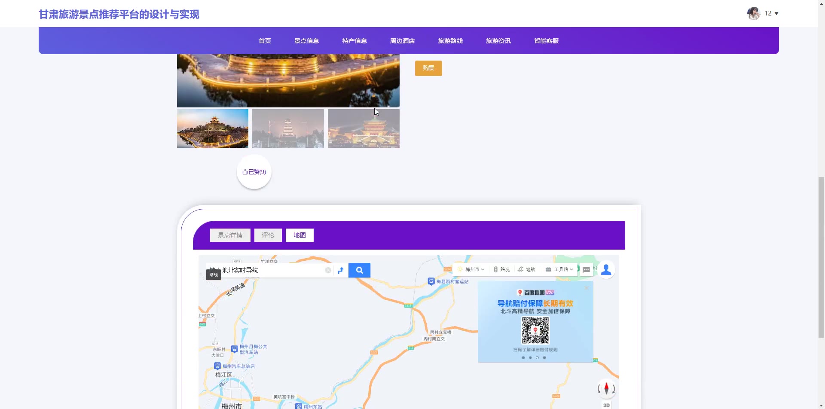The image size is (825, 409).
Task: Select the fourth carousel dot in popup
Action: (544, 357)
